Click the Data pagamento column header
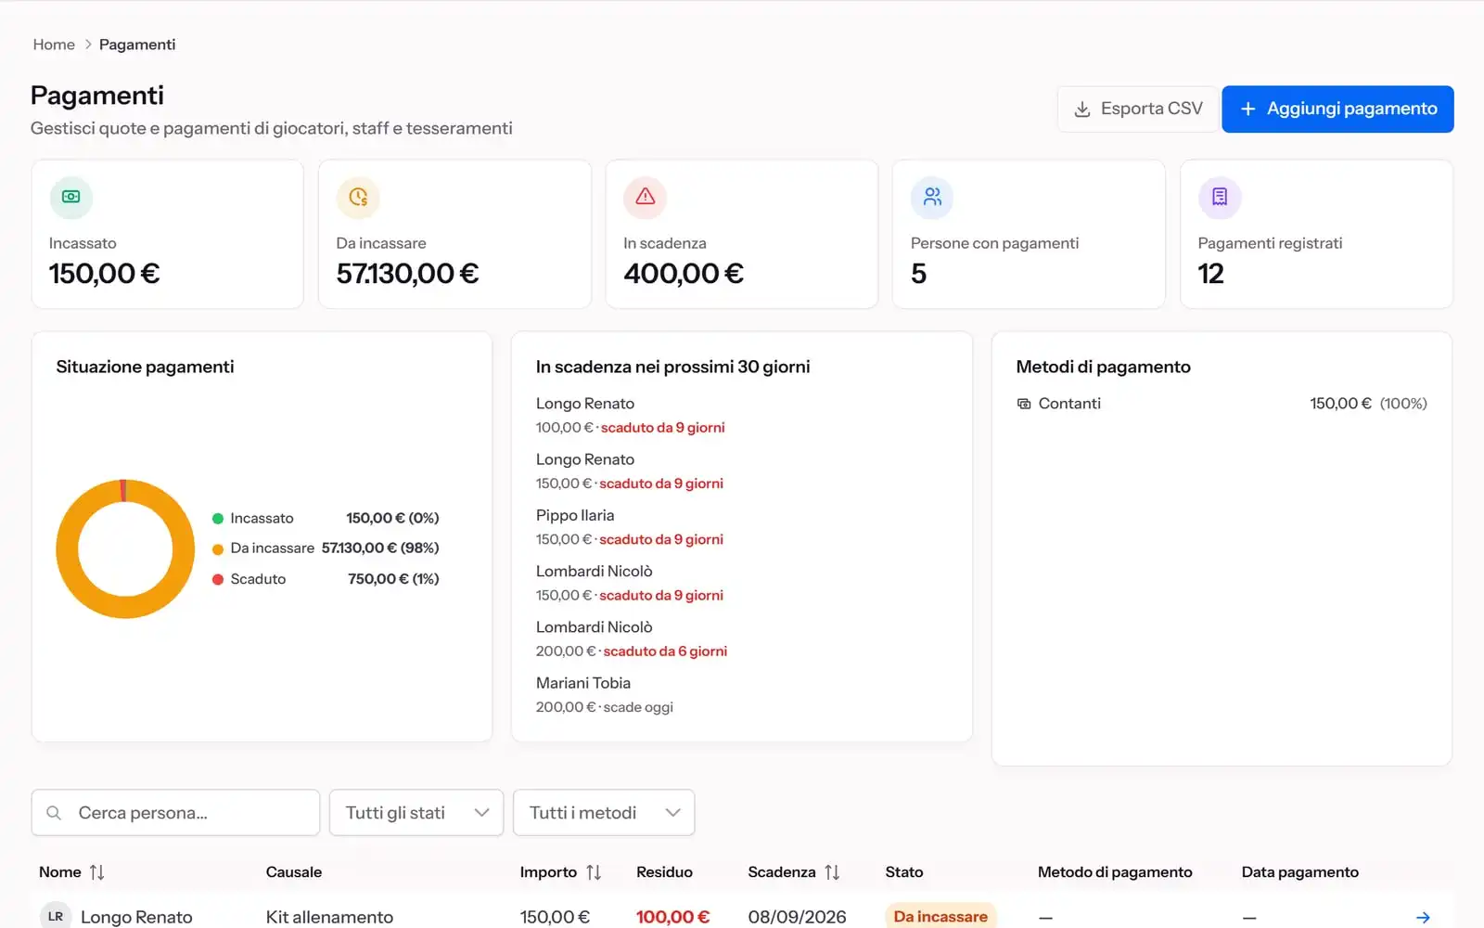Image resolution: width=1484 pixels, height=928 pixels. pyautogui.click(x=1299, y=872)
